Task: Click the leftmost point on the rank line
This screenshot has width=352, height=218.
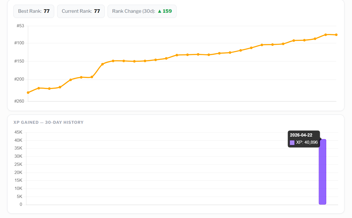Action: 28,93
